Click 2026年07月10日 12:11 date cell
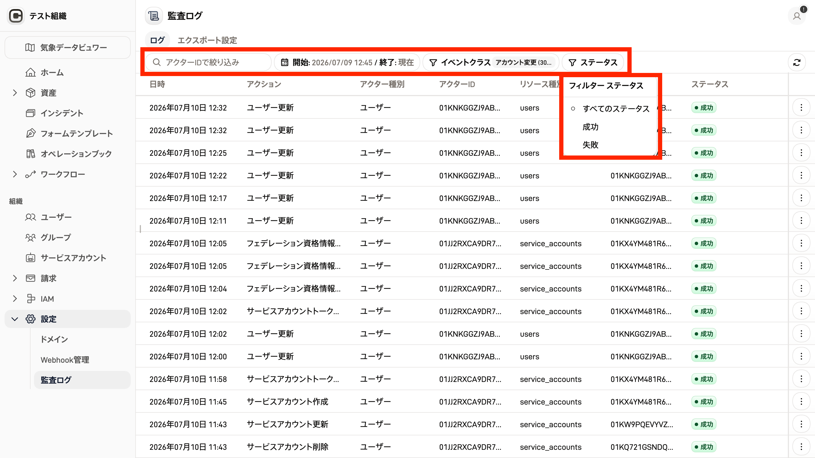 (188, 221)
